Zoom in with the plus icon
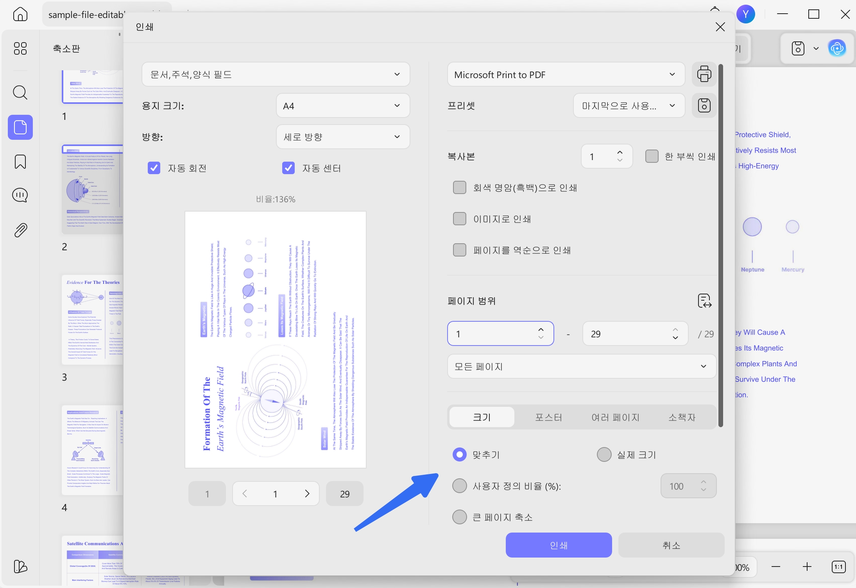The image size is (856, 588). pyautogui.click(x=807, y=567)
